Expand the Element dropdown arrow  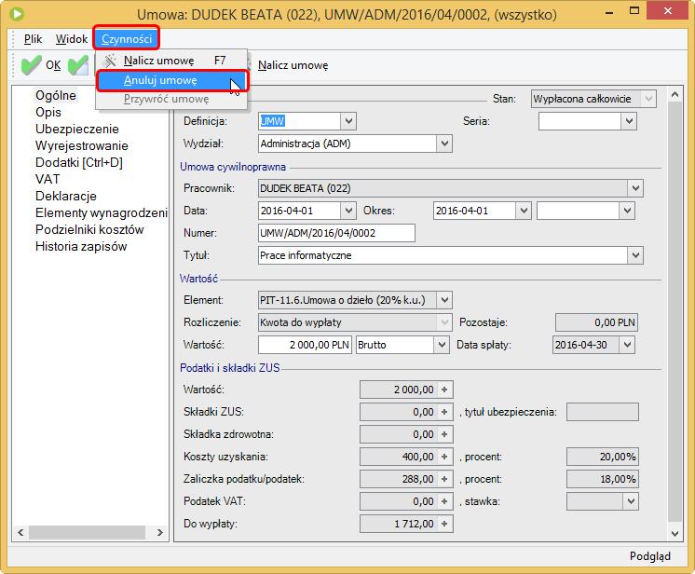point(444,300)
